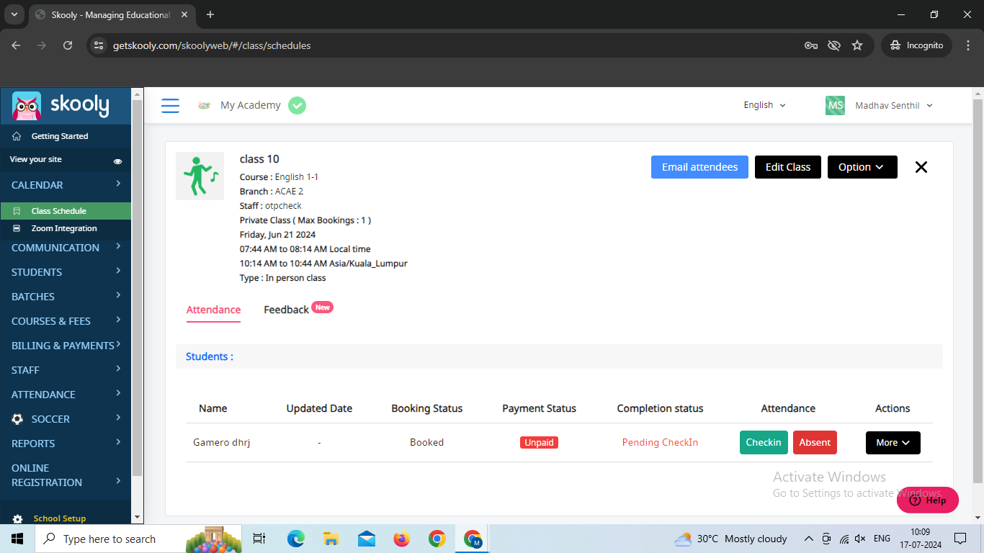Launch Microsoft Edge from taskbar
Screen dimensions: 984x553
pyautogui.click(x=296, y=539)
